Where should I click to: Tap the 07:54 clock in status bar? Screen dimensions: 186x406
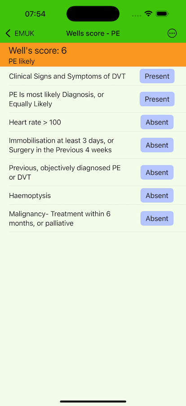point(35,14)
